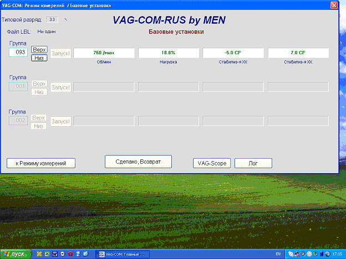Click the 760 /мин RPM value field
Image resolution: width=346 pixels, height=259 pixels.
(x=104, y=53)
